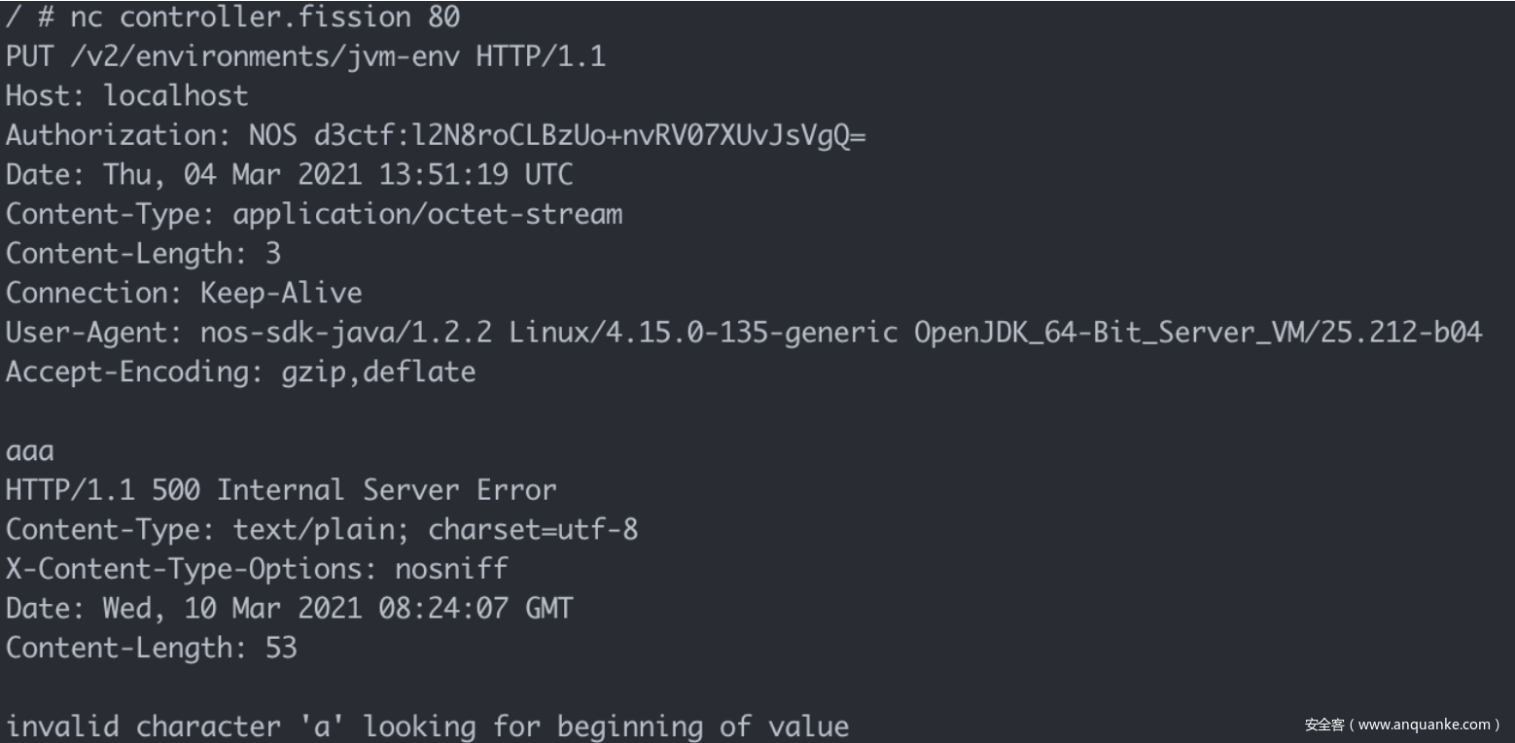The width and height of the screenshot is (1515, 743).
Task: Click the OpenJDK_64-Bit_Server_VM/25.212-b04 text
Action: coord(1197,333)
